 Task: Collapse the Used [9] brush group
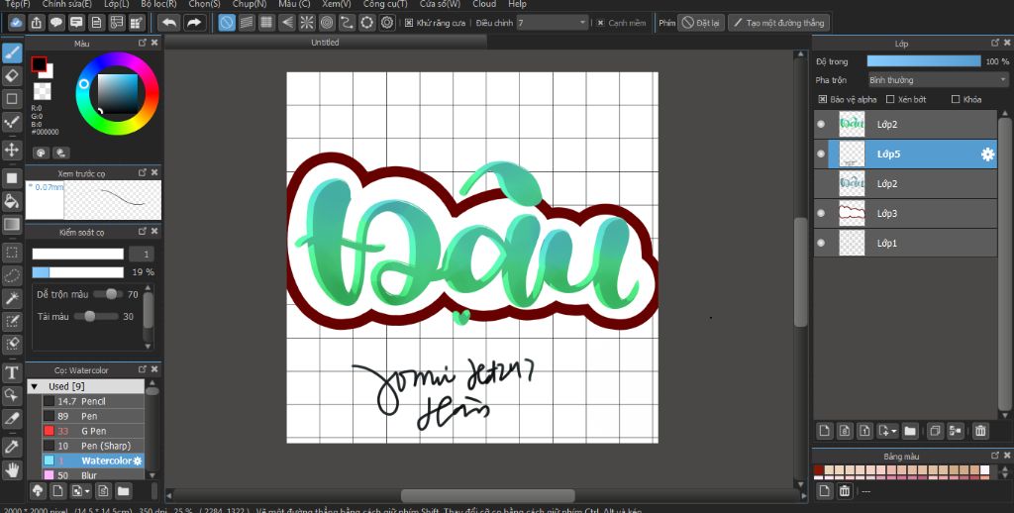[35, 386]
